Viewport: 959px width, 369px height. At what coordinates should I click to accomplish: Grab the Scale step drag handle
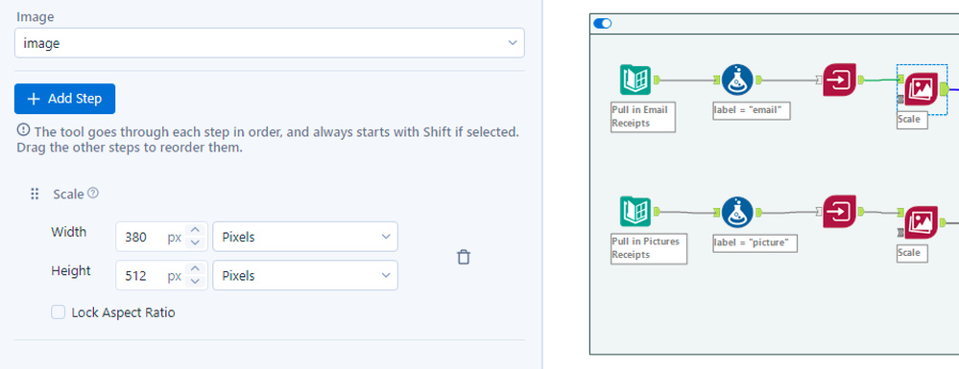point(35,195)
